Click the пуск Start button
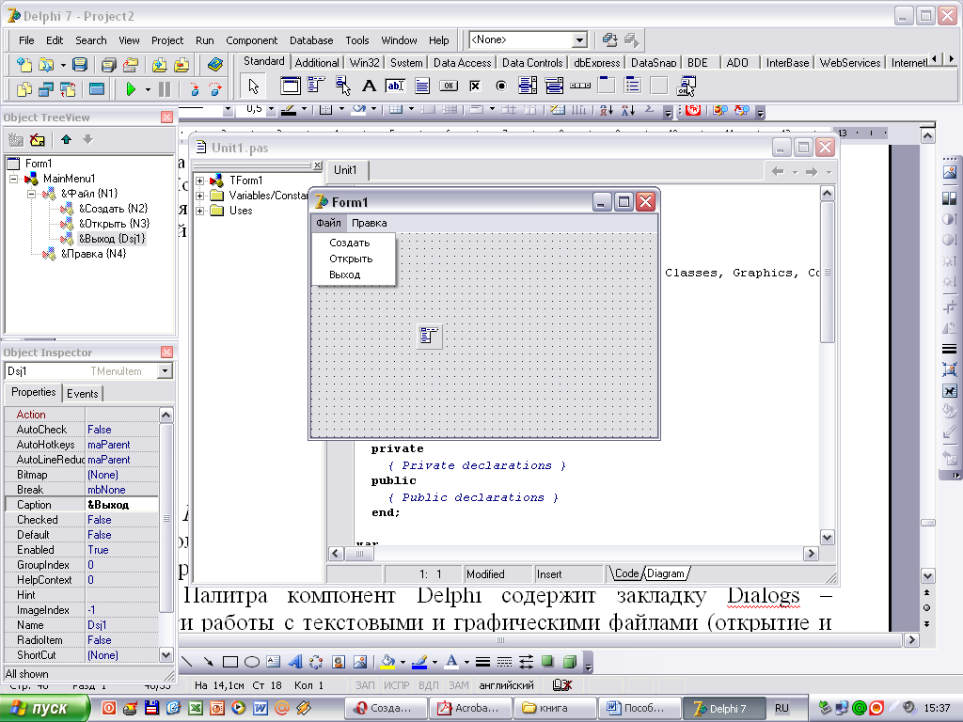 click(44, 709)
